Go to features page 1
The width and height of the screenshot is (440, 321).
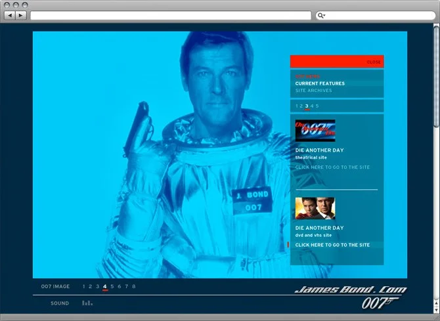pyautogui.click(x=297, y=106)
